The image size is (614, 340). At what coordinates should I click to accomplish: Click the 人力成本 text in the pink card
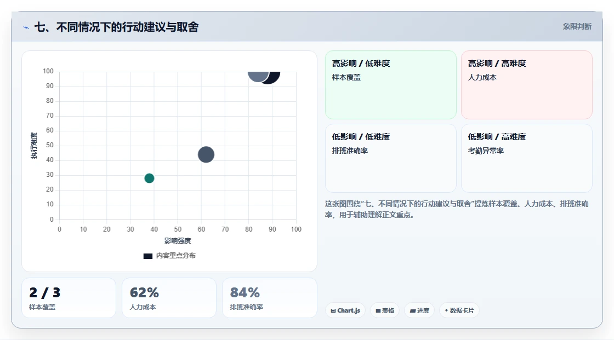coord(482,77)
